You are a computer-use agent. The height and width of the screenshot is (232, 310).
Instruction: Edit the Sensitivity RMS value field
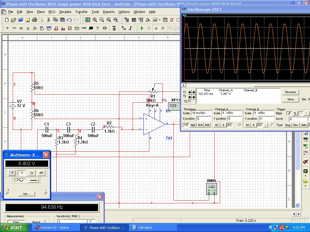71,221
